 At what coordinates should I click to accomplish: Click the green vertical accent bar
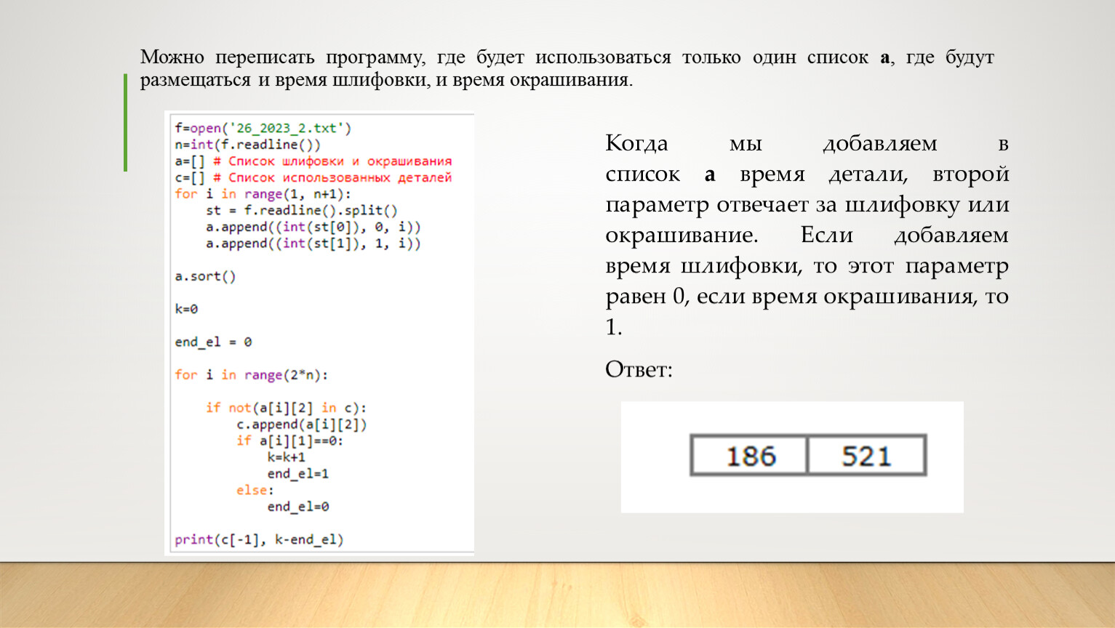point(125,122)
